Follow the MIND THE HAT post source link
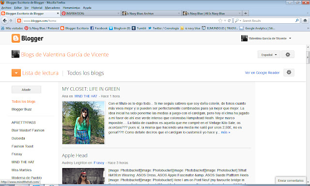 pyautogui.click(x=86, y=96)
